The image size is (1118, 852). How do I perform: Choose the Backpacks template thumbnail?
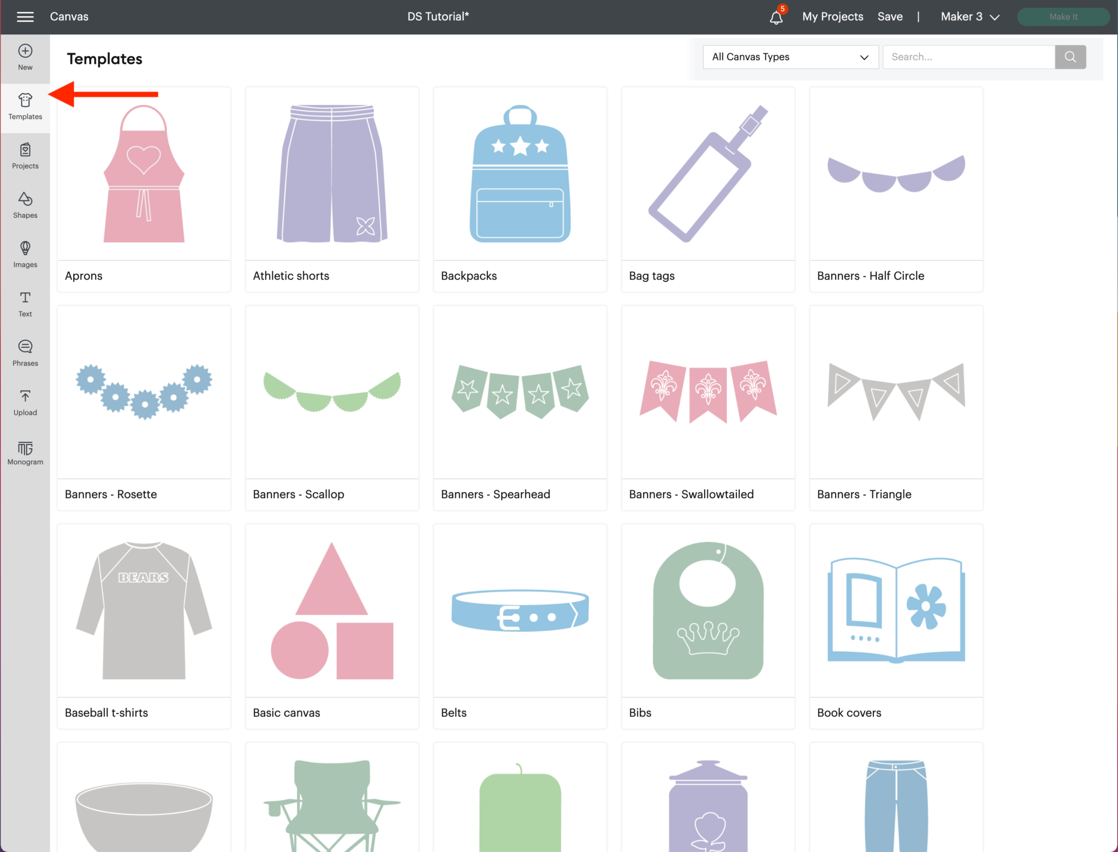click(x=520, y=174)
